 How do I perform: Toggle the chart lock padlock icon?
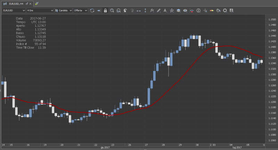105,10
